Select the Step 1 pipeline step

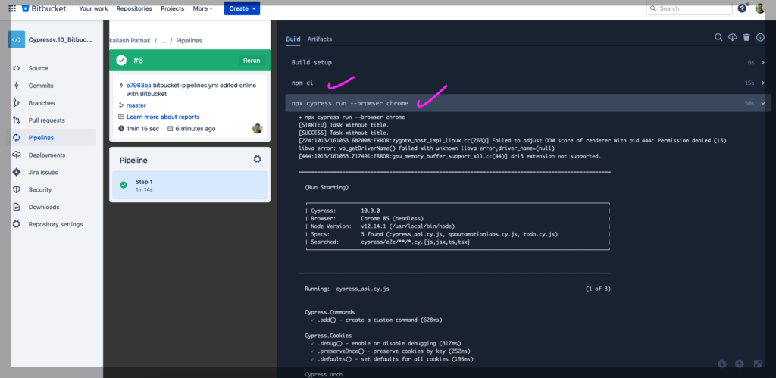(x=189, y=185)
